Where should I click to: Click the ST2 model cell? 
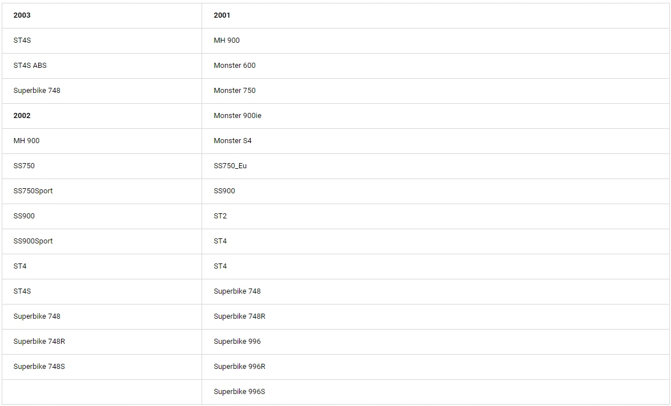220,216
